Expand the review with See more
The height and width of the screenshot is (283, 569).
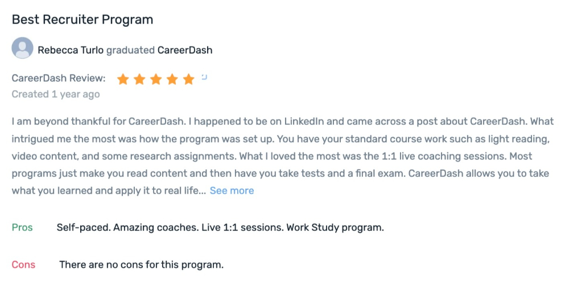tap(232, 191)
